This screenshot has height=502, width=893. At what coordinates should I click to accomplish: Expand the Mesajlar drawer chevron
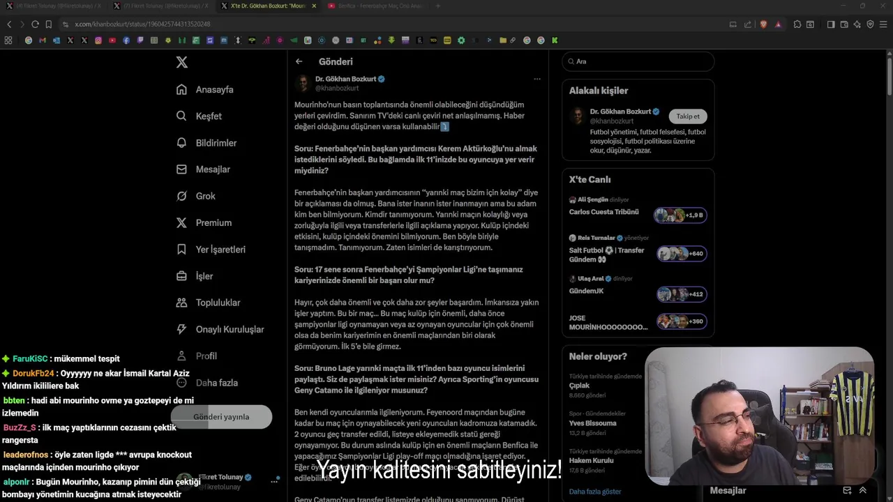pyautogui.click(x=863, y=490)
